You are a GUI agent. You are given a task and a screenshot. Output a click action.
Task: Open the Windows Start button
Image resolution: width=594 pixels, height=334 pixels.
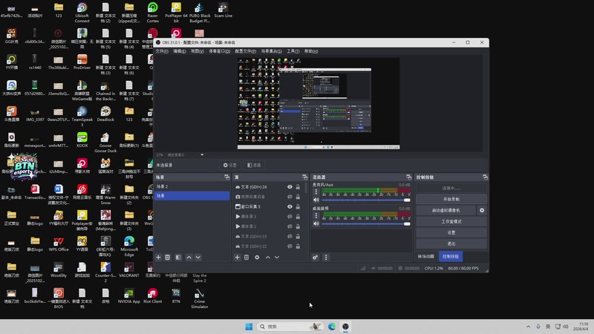pyautogui.click(x=249, y=327)
